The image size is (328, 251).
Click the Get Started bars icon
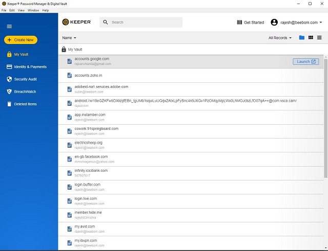[x=239, y=22]
